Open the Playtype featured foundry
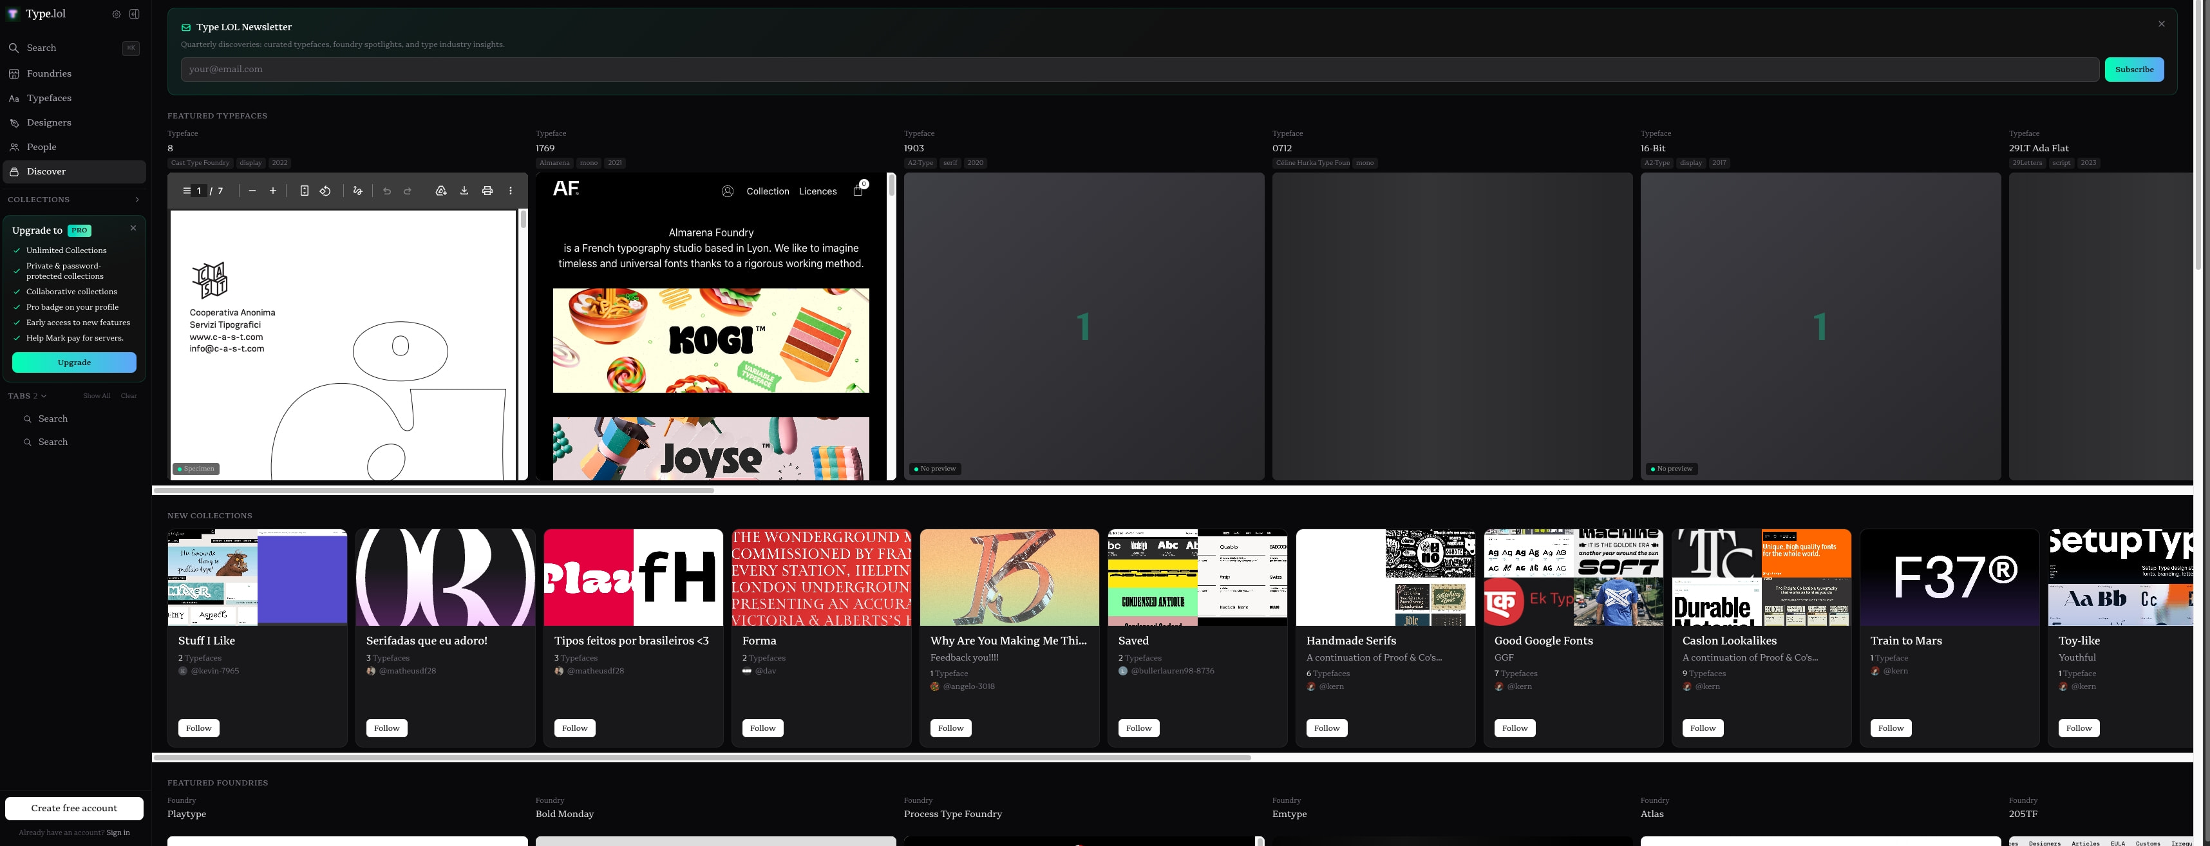The image size is (2210, 846). coord(186,814)
